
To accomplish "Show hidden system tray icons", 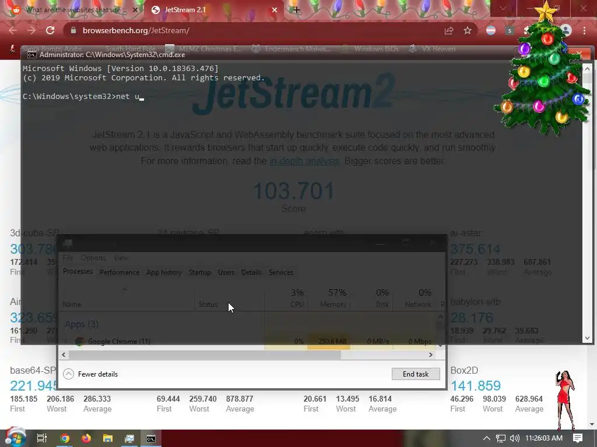I will (486, 438).
